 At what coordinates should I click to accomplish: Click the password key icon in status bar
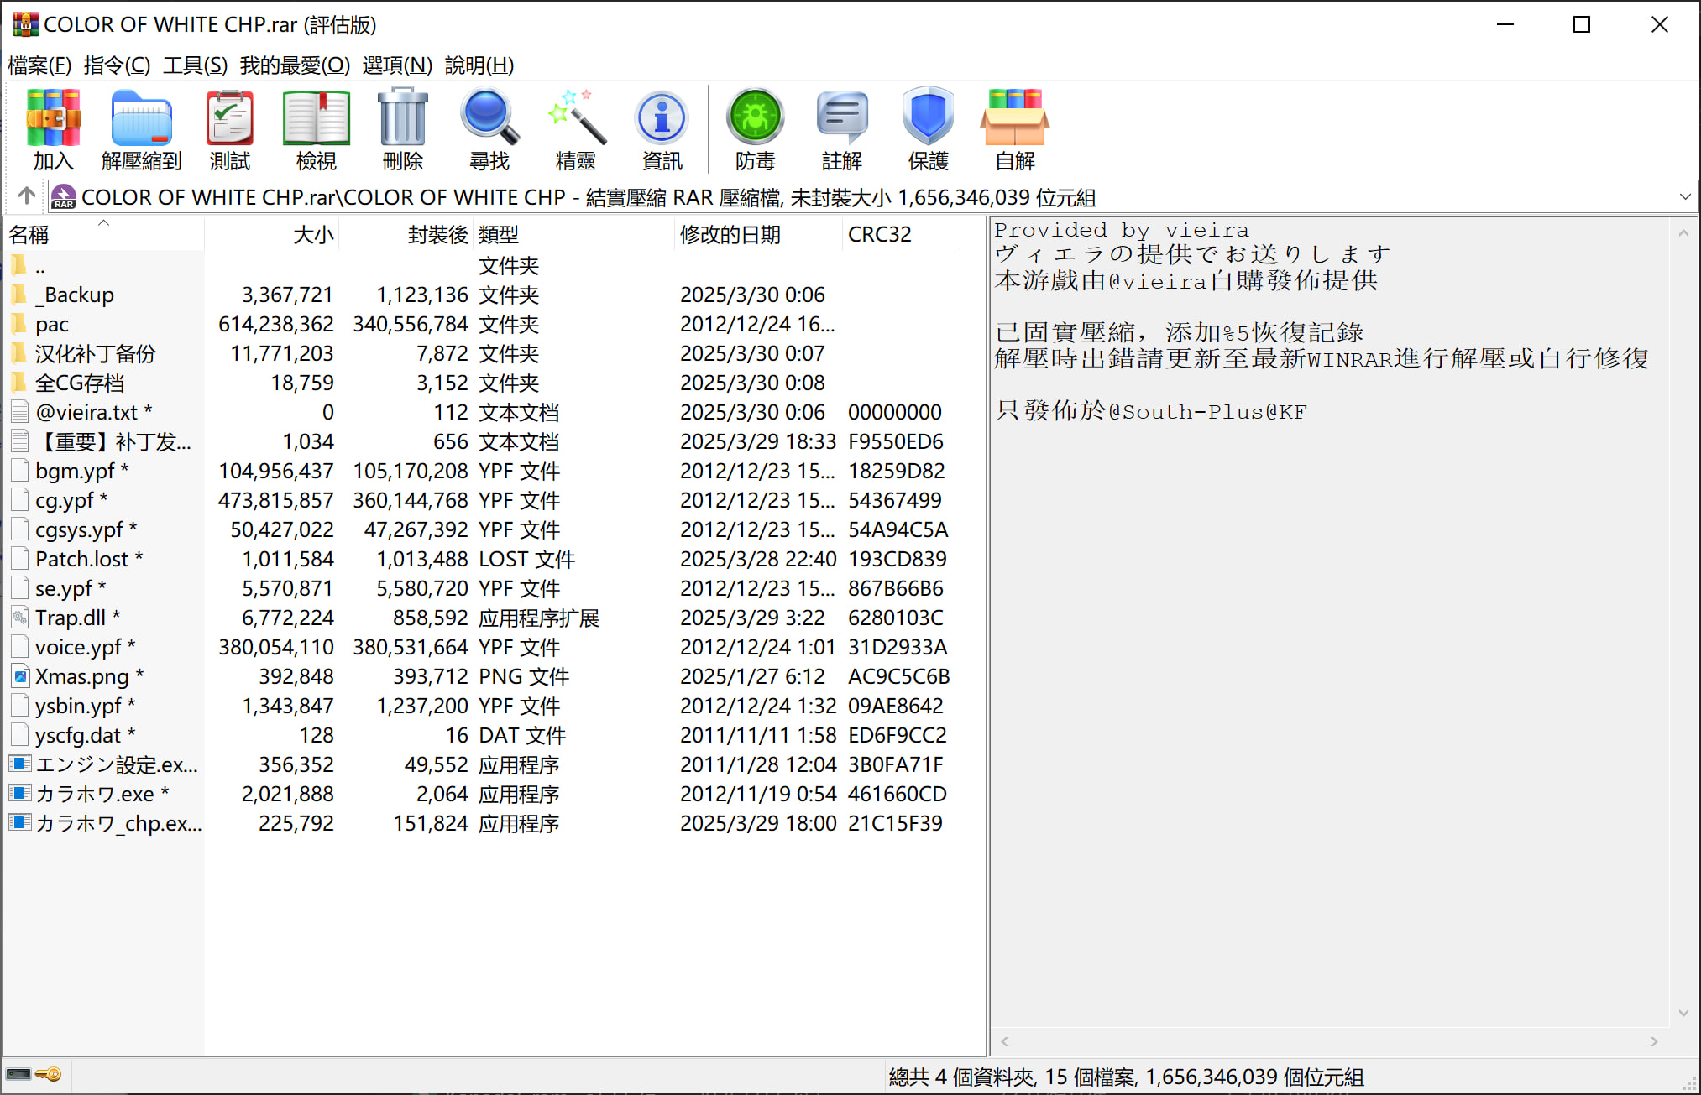(49, 1075)
